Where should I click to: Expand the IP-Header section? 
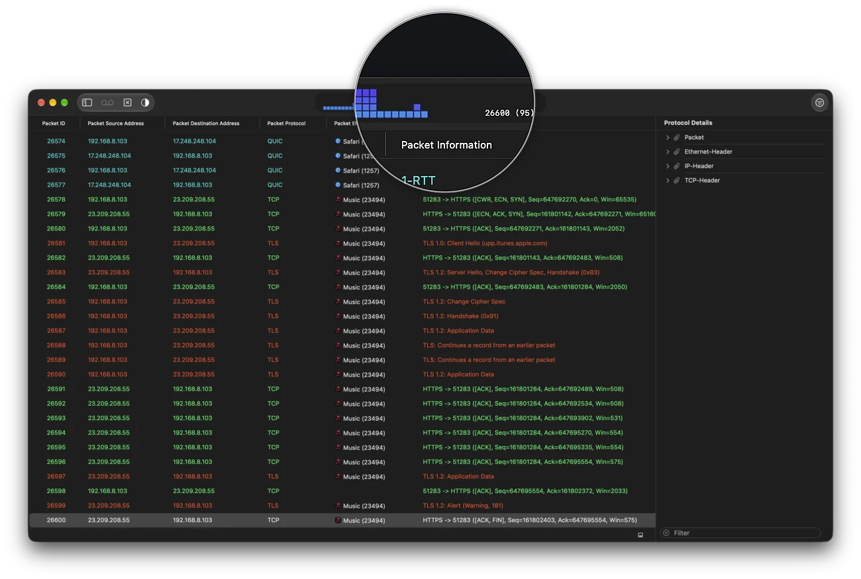click(x=668, y=166)
